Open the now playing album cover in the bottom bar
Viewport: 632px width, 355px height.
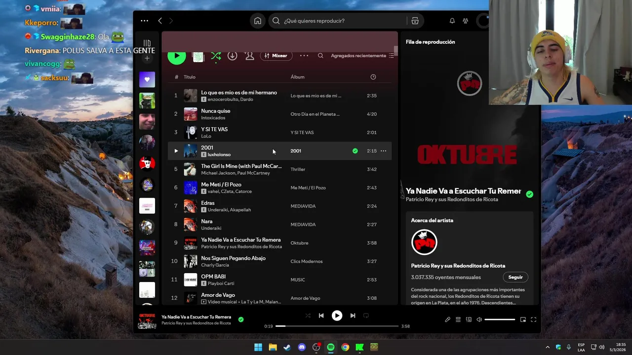(147, 320)
